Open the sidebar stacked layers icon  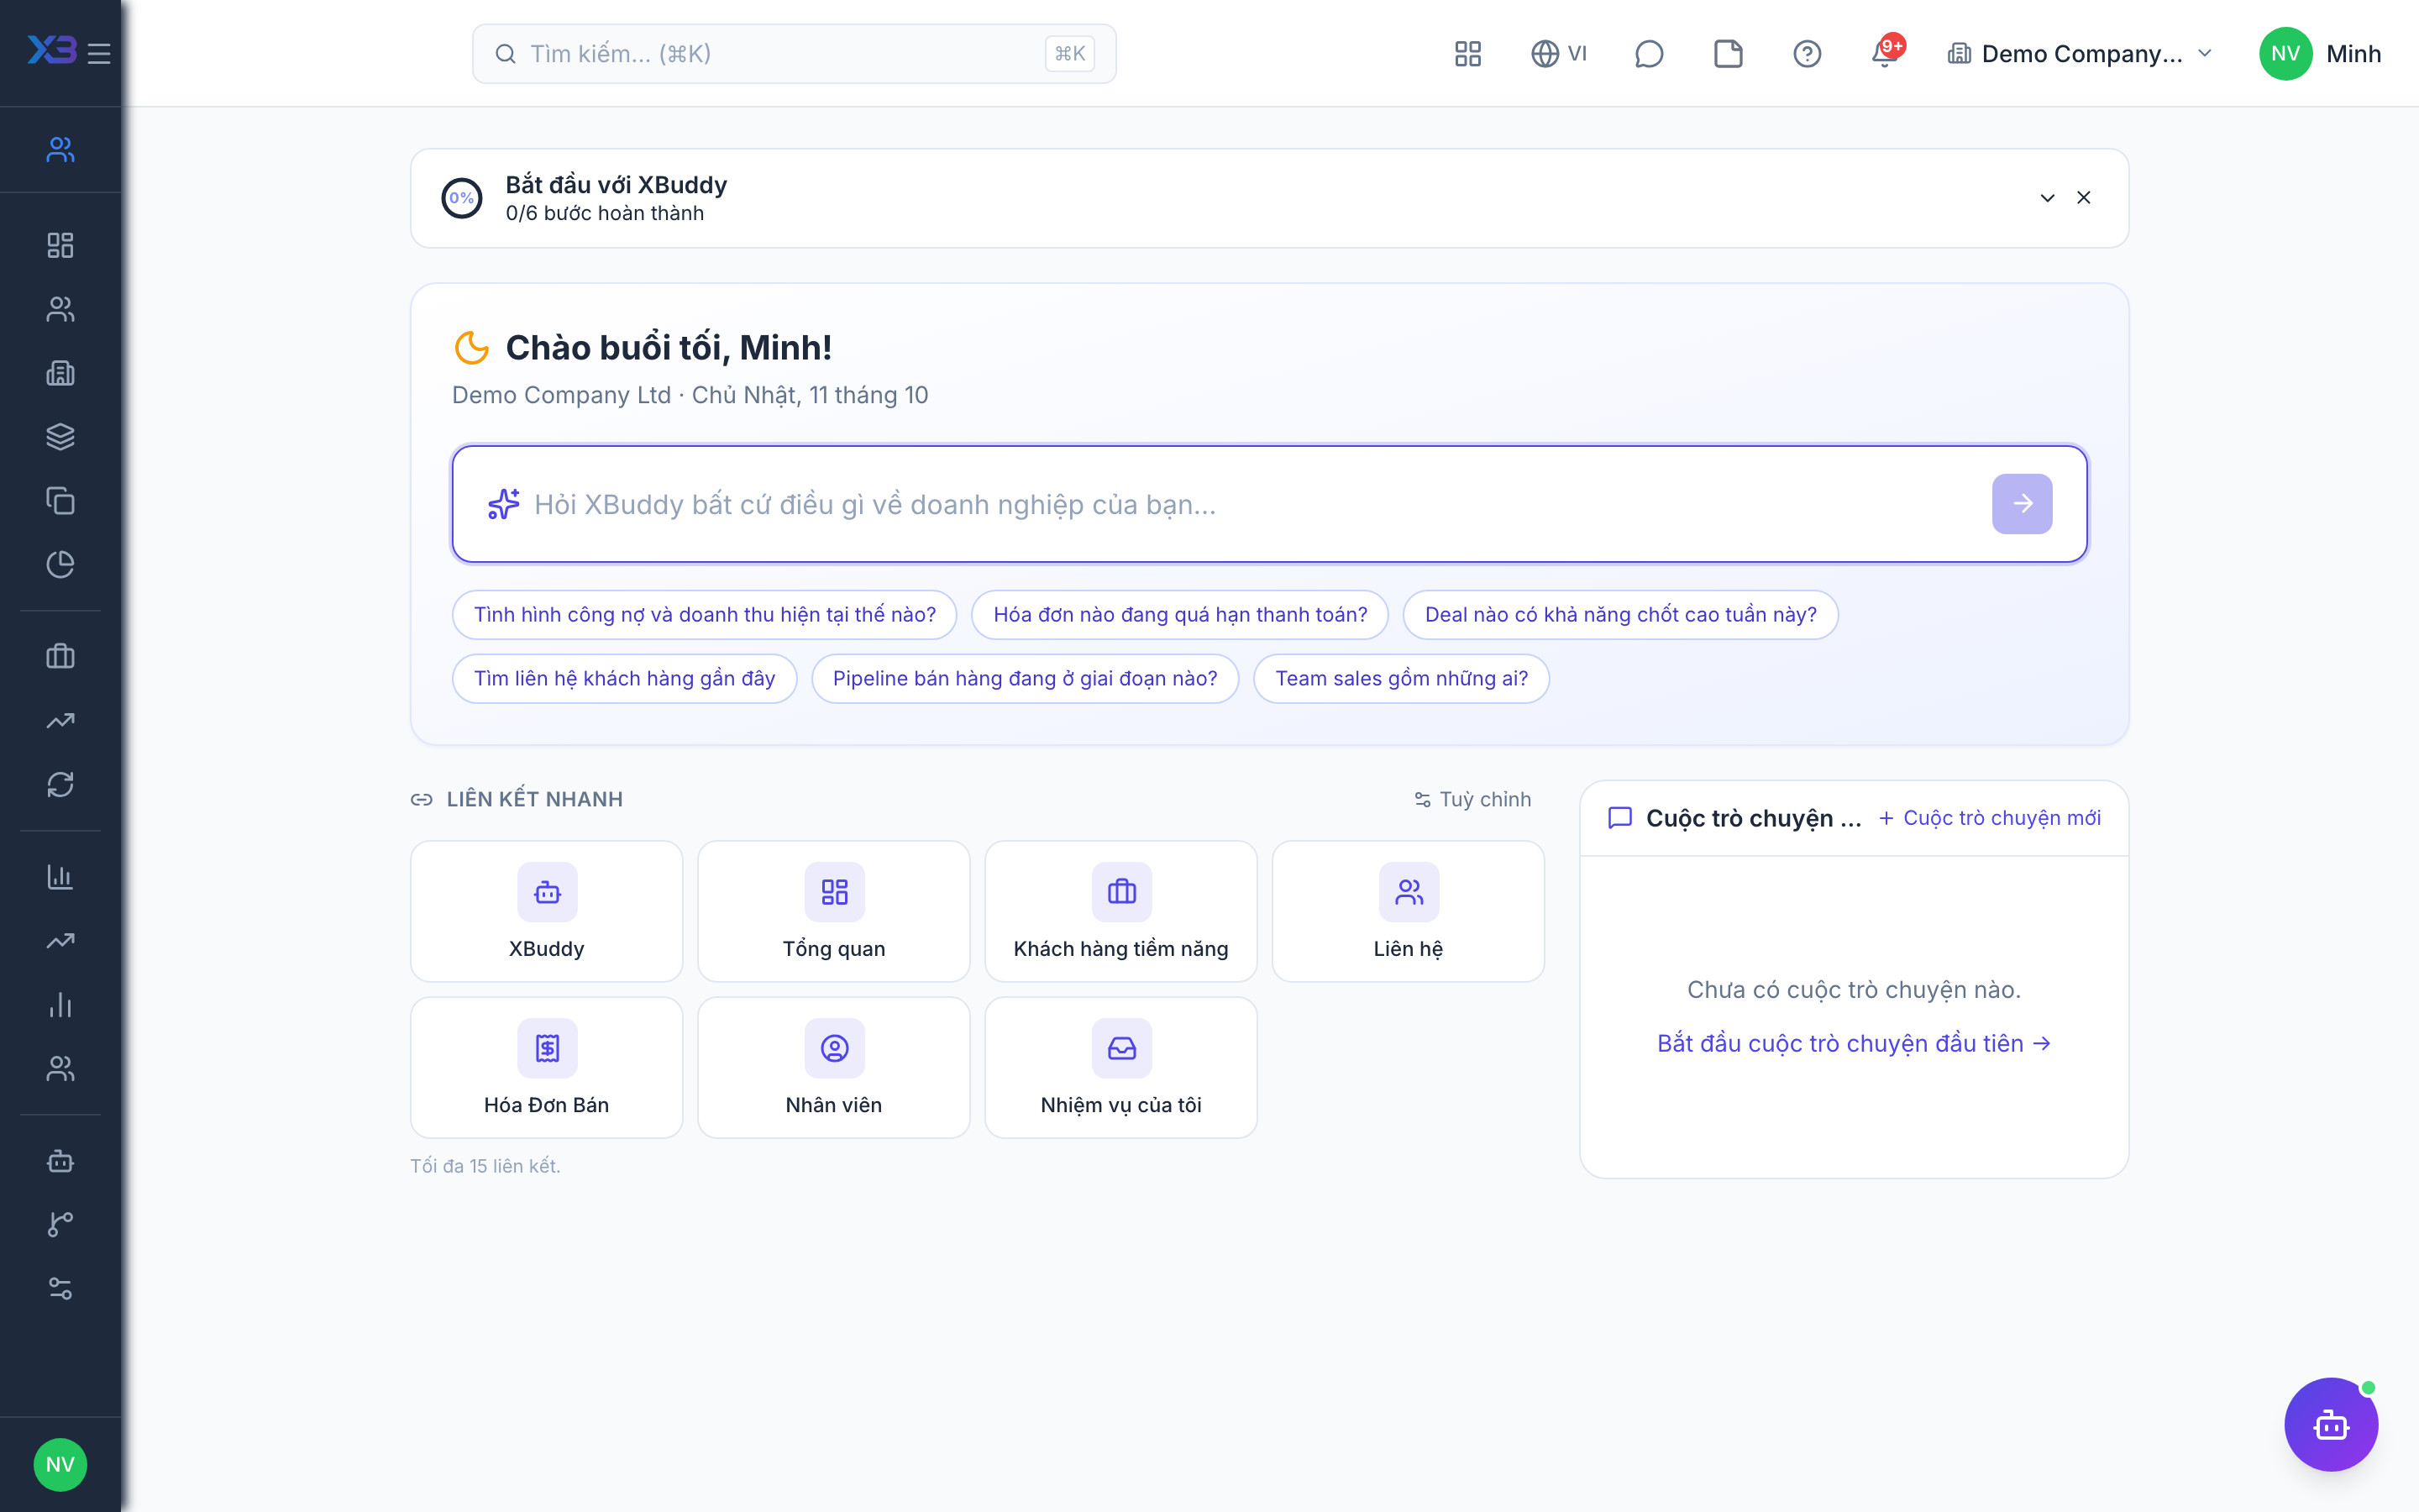pos(60,437)
